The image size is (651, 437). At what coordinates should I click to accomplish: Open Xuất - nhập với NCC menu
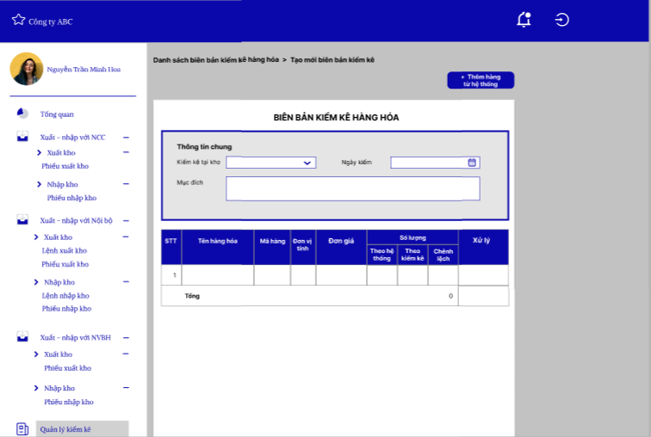(x=72, y=138)
